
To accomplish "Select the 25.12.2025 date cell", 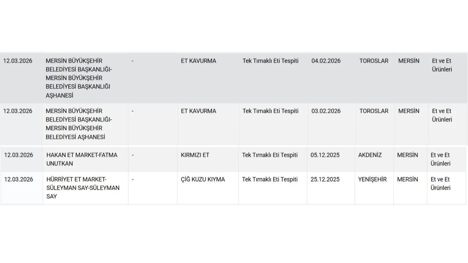I will click(325, 179).
